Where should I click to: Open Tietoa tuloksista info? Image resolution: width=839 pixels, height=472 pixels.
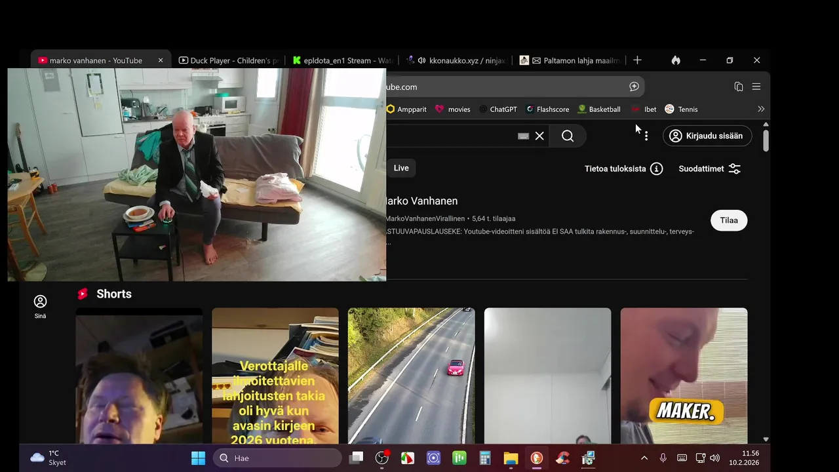623,168
